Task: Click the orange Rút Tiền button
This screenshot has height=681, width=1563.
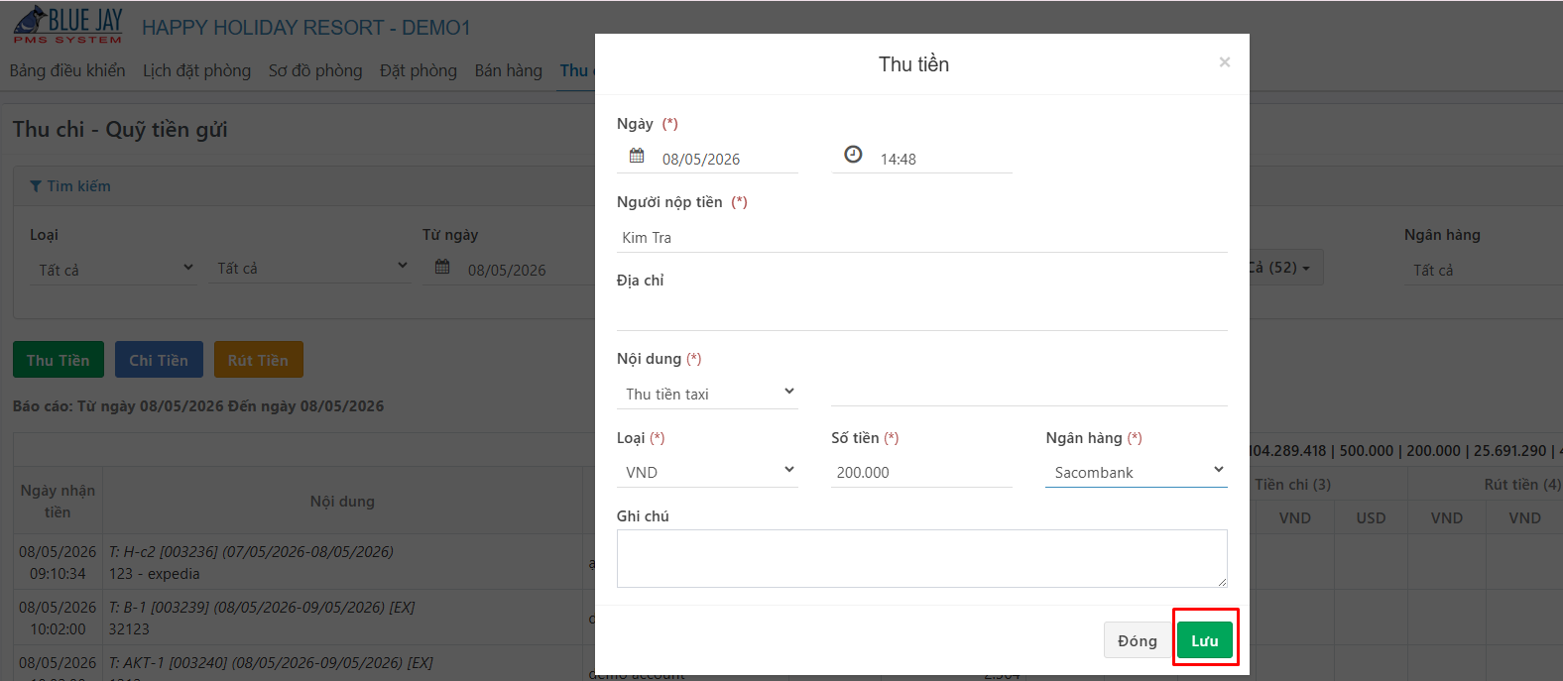Action: pos(259,360)
